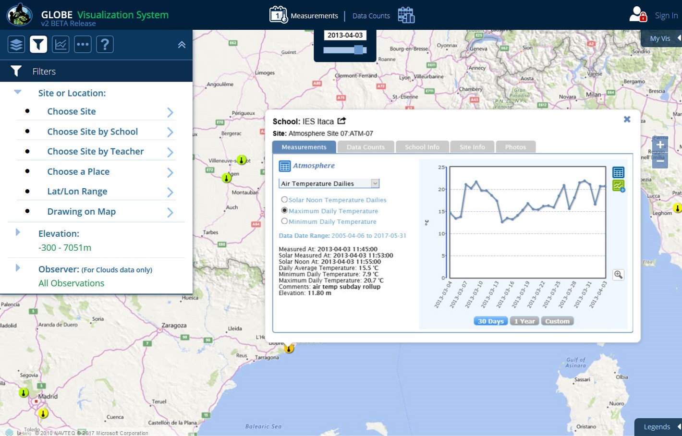
Task: Open Drawing on Map filter
Action: pyautogui.click(x=81, y=211)
